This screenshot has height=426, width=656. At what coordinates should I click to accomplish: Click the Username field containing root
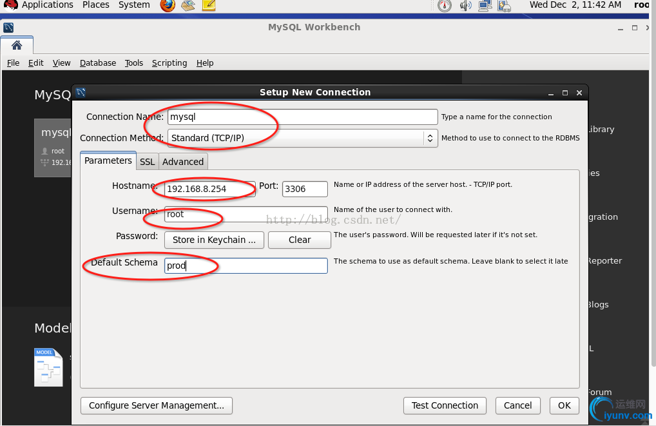tap(246, 214)
